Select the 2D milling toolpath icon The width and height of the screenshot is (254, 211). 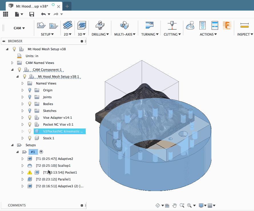click(67, 25)
